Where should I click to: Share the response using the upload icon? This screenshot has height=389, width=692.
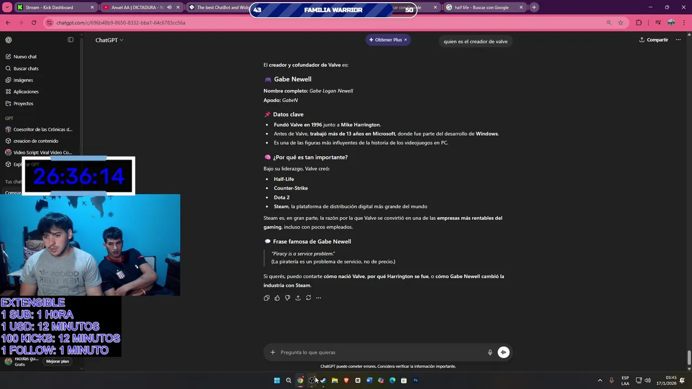[298, 298]
